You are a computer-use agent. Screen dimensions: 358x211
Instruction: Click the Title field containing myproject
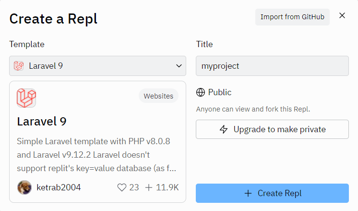[x=272, y=66]
